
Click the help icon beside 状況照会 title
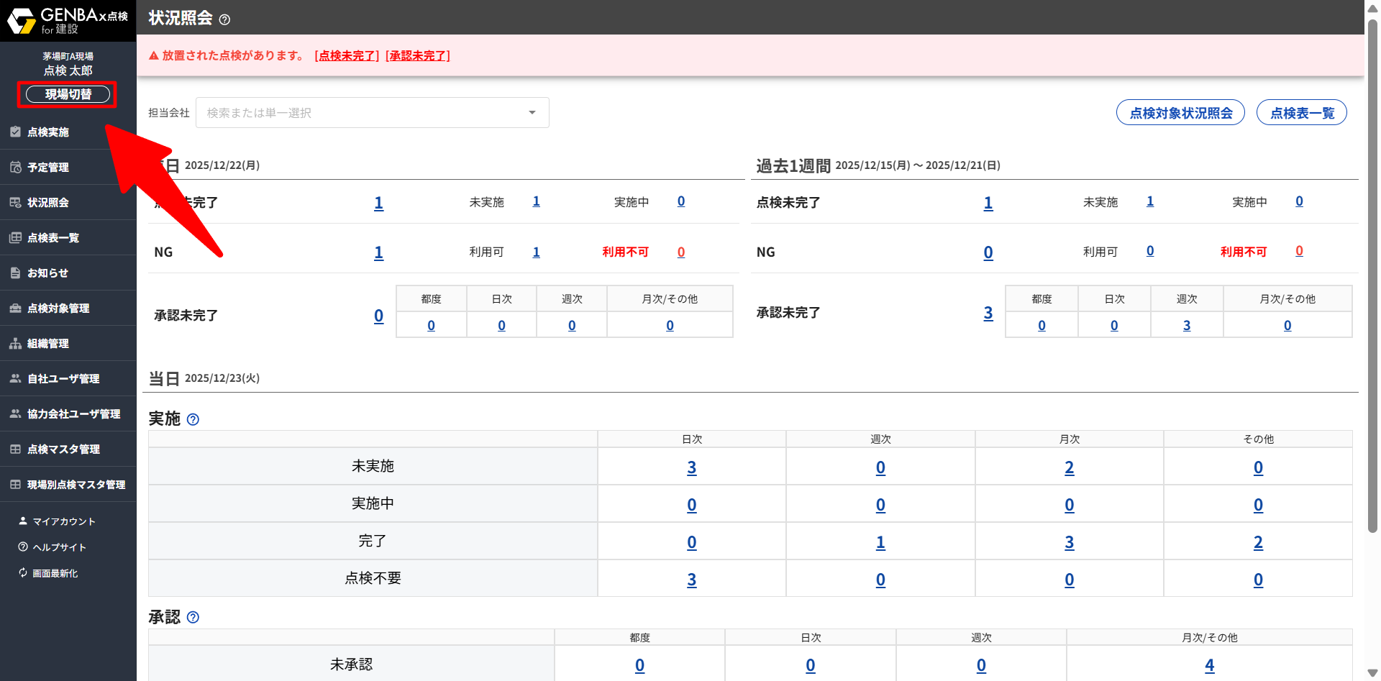tap(224, 19)
